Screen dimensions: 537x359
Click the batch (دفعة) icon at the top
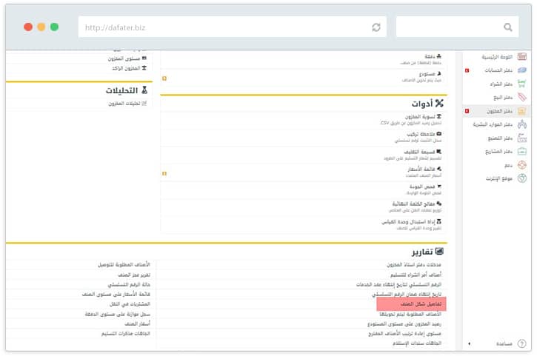[439, 56]
